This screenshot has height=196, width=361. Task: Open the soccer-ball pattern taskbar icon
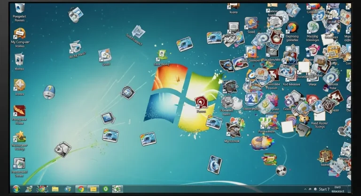pyautogui.click(x=118, y=189)
